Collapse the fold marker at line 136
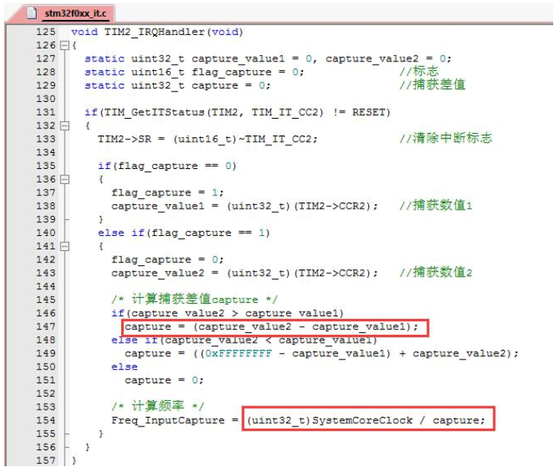Viewport: 558px width, 471px height. point(65,179)
